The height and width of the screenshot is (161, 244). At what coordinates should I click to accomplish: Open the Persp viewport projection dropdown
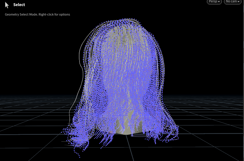214,2
